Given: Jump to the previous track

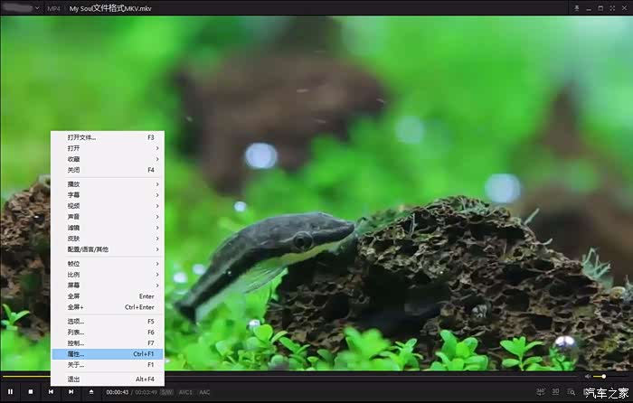Looking at the screenshot, I should pyautogui.click(x=51, y=392).
